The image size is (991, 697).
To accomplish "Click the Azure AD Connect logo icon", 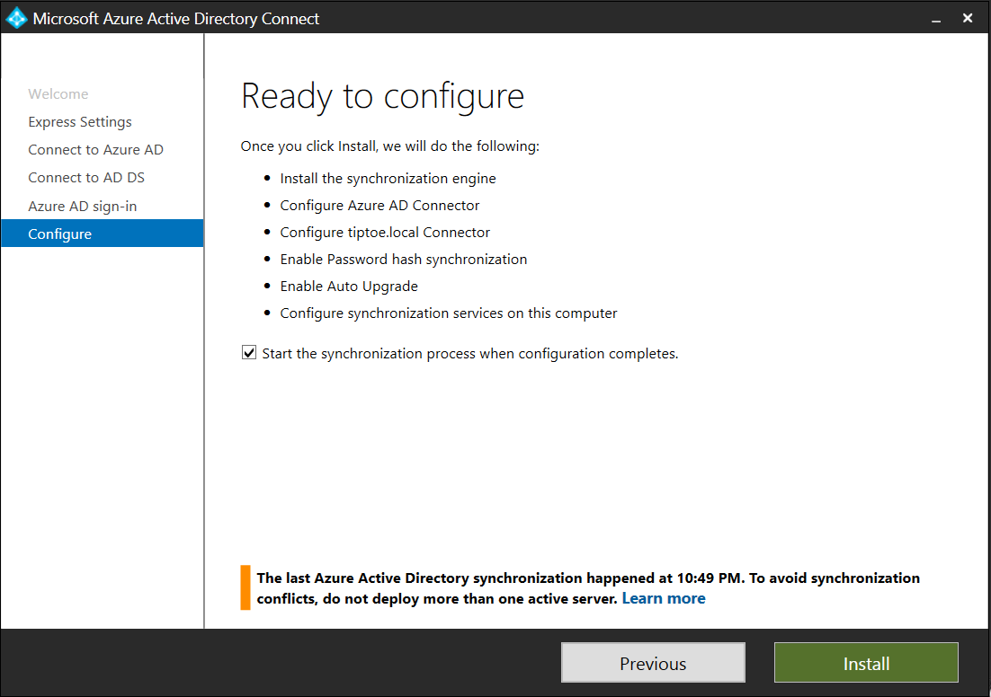I will pyautogui.click(x=16, y=18).
